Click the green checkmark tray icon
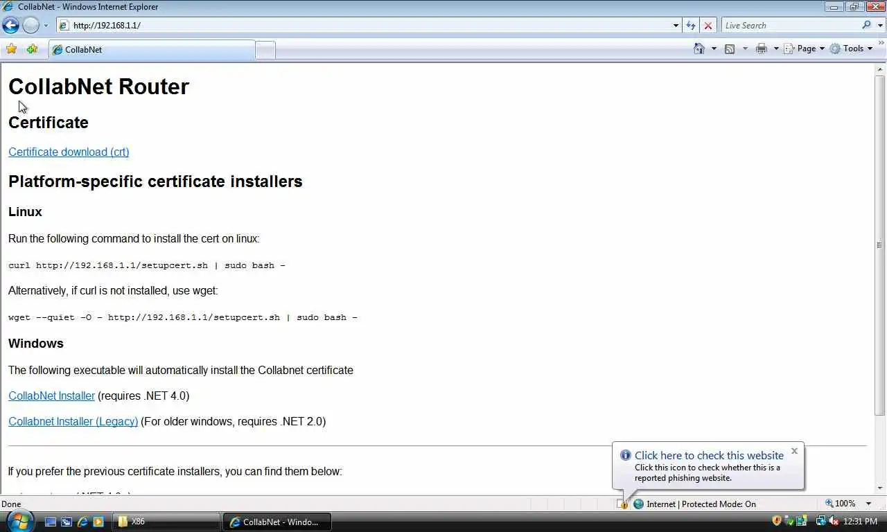887x532 pixels. [x=791, y=521]
